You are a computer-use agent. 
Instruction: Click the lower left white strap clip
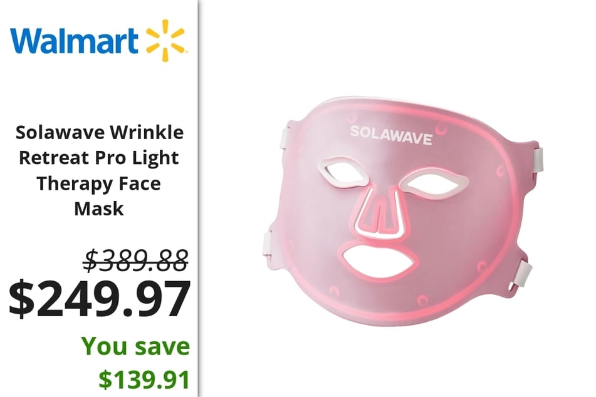click(x=269, y=245)
